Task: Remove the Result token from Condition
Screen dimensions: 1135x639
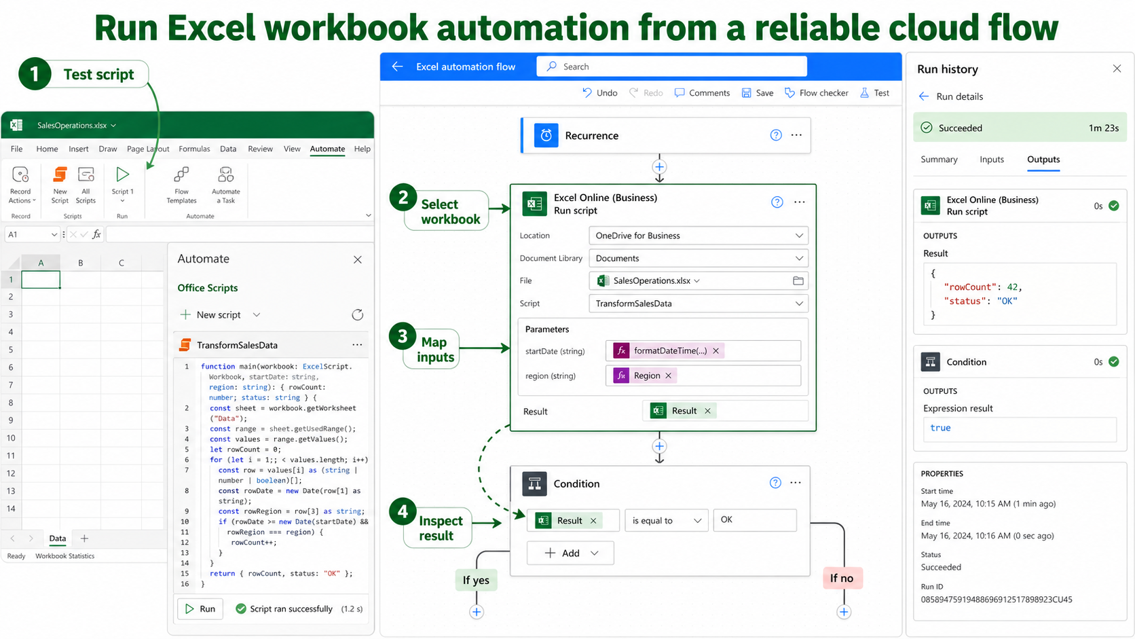Action: [593, 521]
